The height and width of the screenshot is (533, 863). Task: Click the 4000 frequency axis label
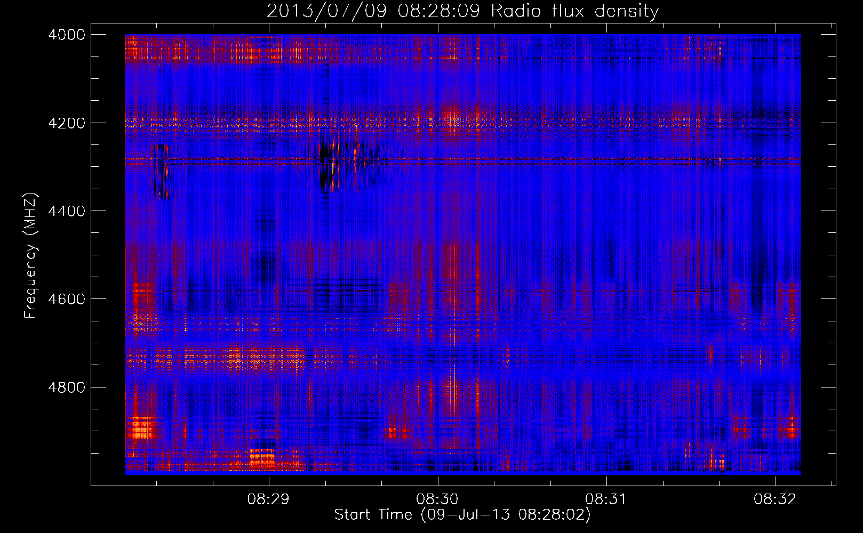click(67, 35)
